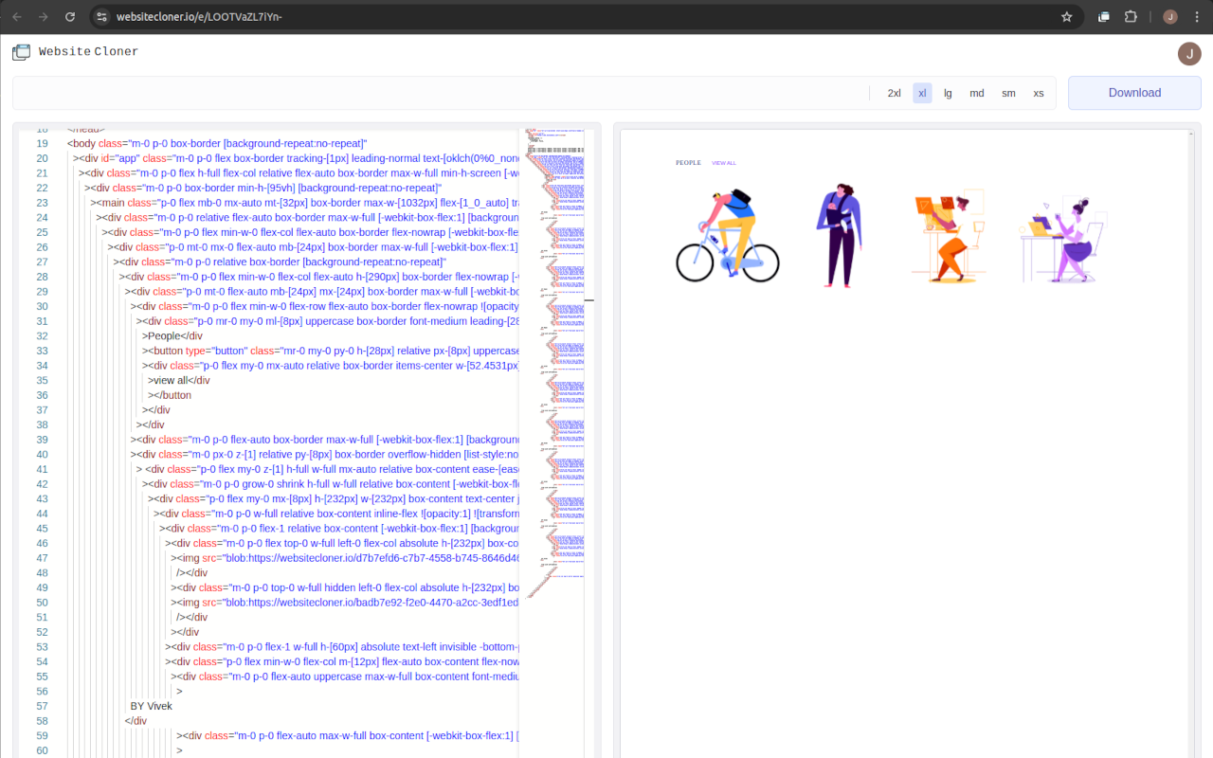Click the forward navigation arrow
This screenshot has width=1213, height=758.
tap(41, 16)
